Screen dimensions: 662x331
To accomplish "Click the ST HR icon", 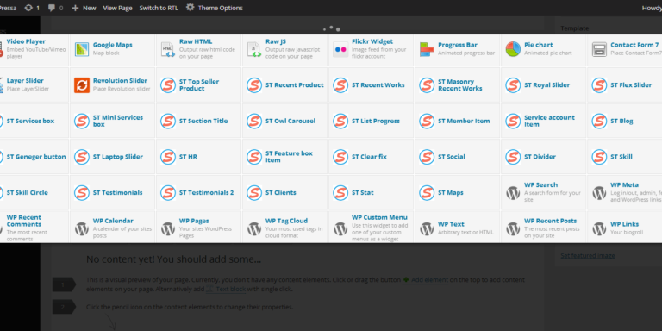I will 168,157.
